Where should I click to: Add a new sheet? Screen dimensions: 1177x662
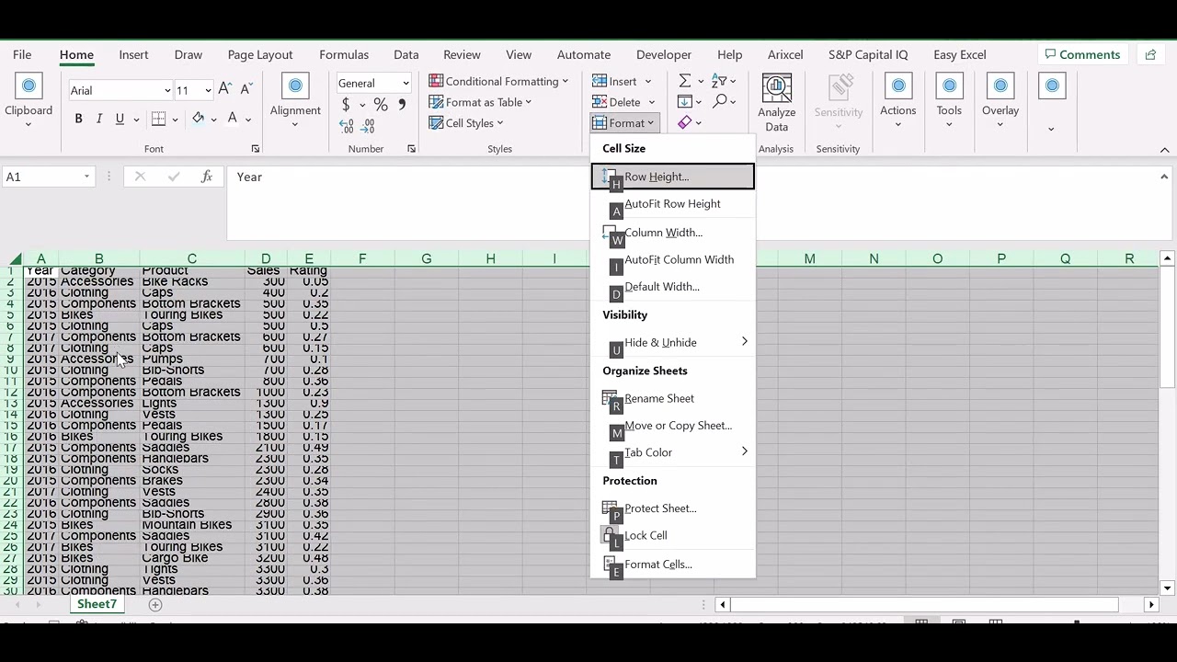155,604
